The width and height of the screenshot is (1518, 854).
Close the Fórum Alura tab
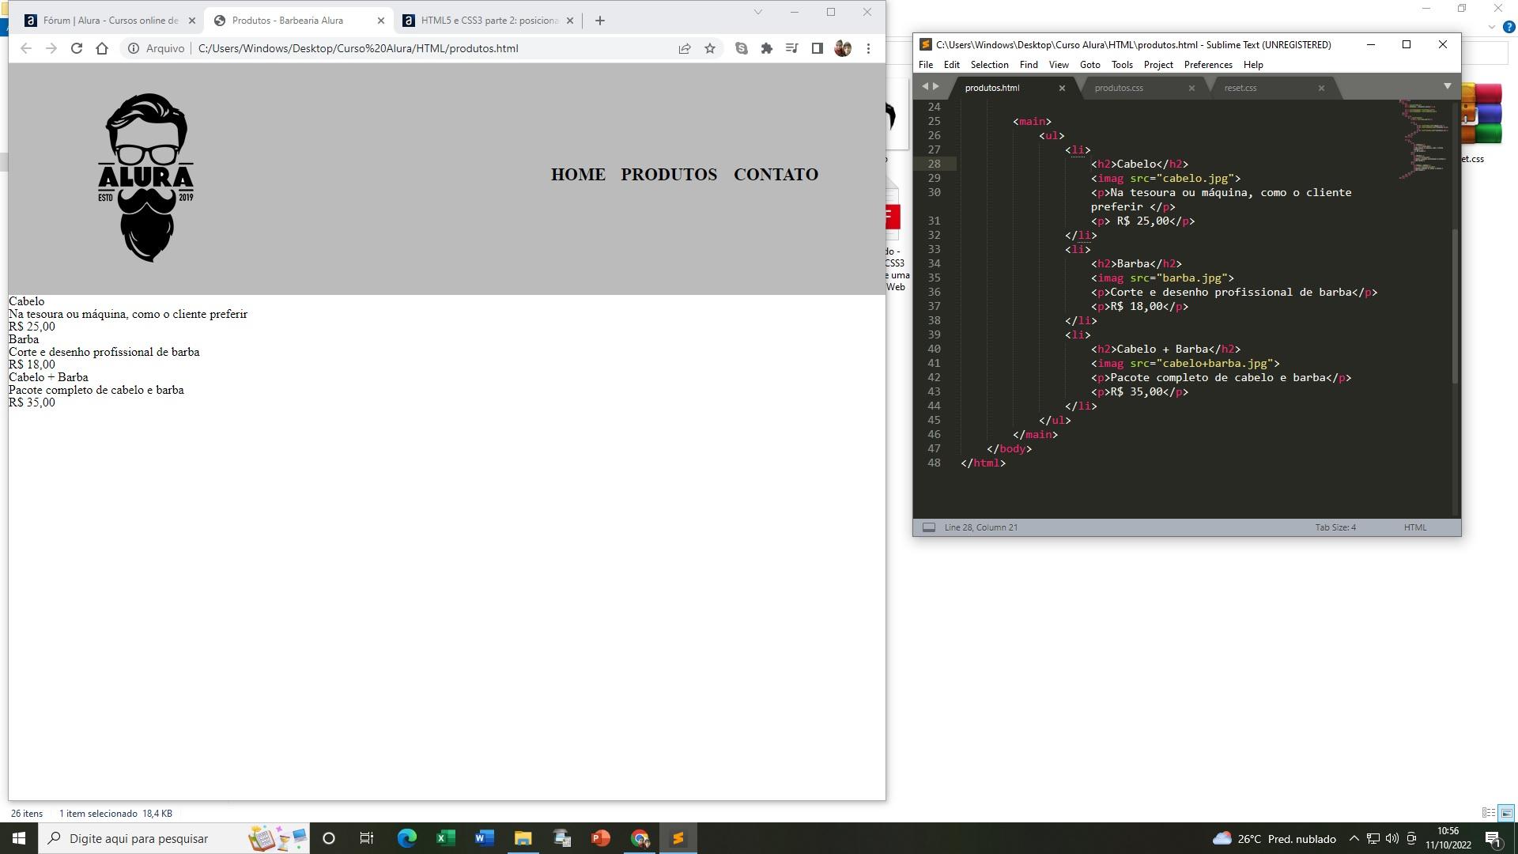pyautogui.click(x=191, y=21)
